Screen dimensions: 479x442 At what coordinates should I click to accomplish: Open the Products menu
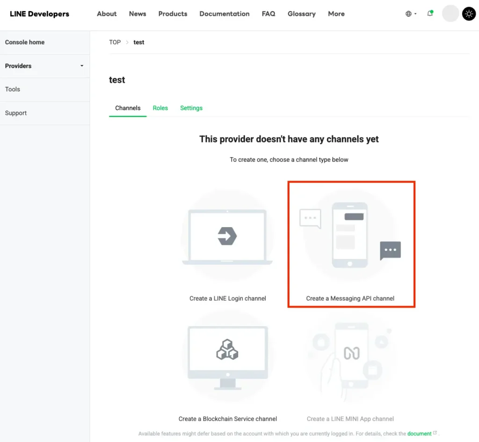click(173, 14)
